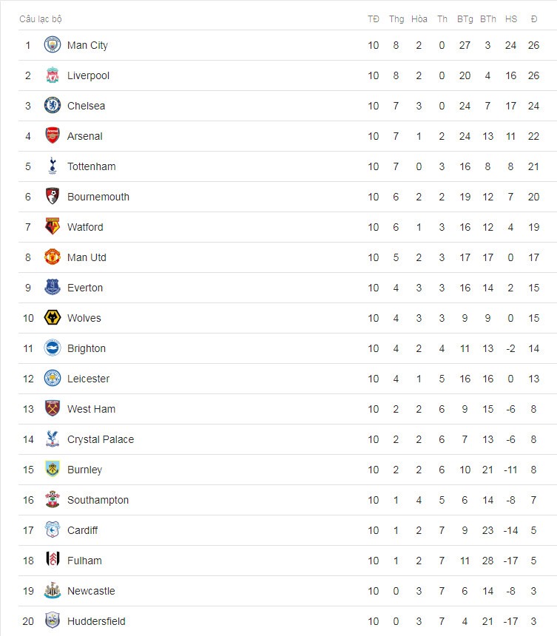Click the Leicester club crest
Viewport: 557px width, 636px height.
[53, 378]
